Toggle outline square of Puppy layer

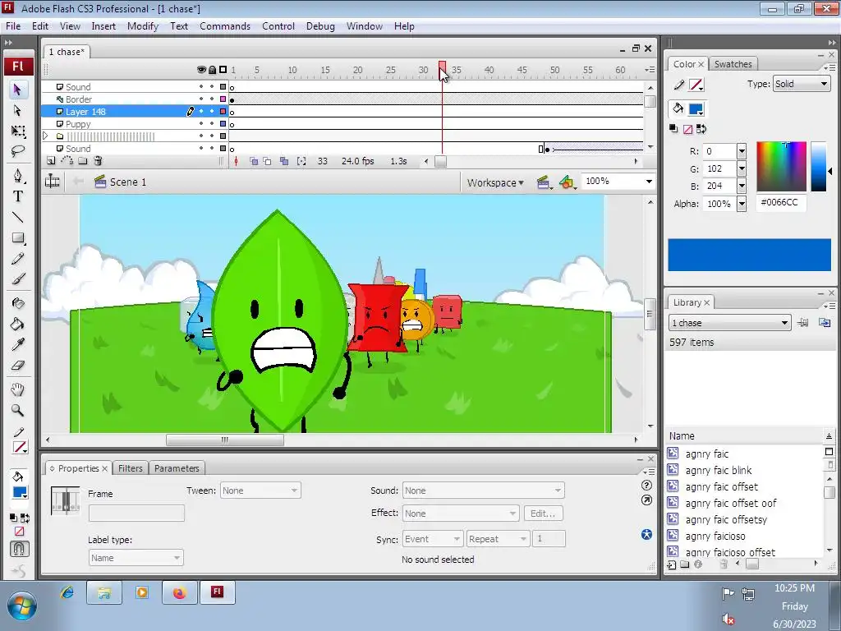tap(223, 124)
